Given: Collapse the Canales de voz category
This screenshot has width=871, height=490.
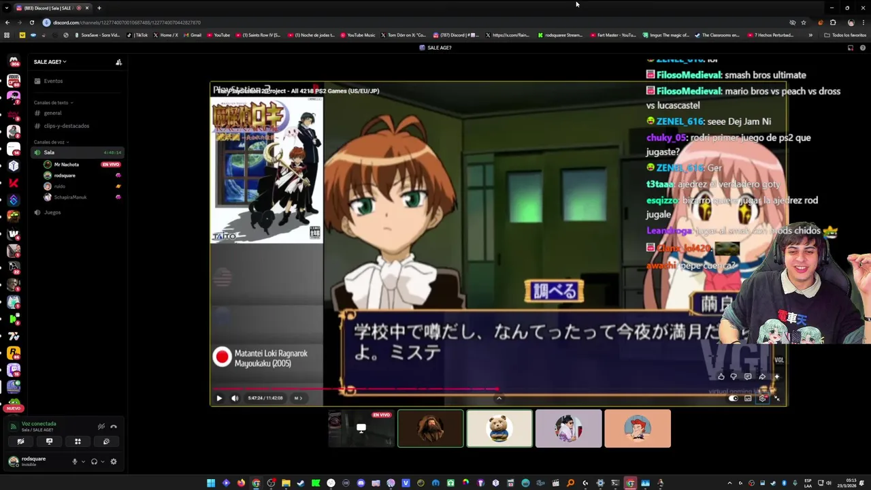Looking at the screenshot, I should [51, 142].
